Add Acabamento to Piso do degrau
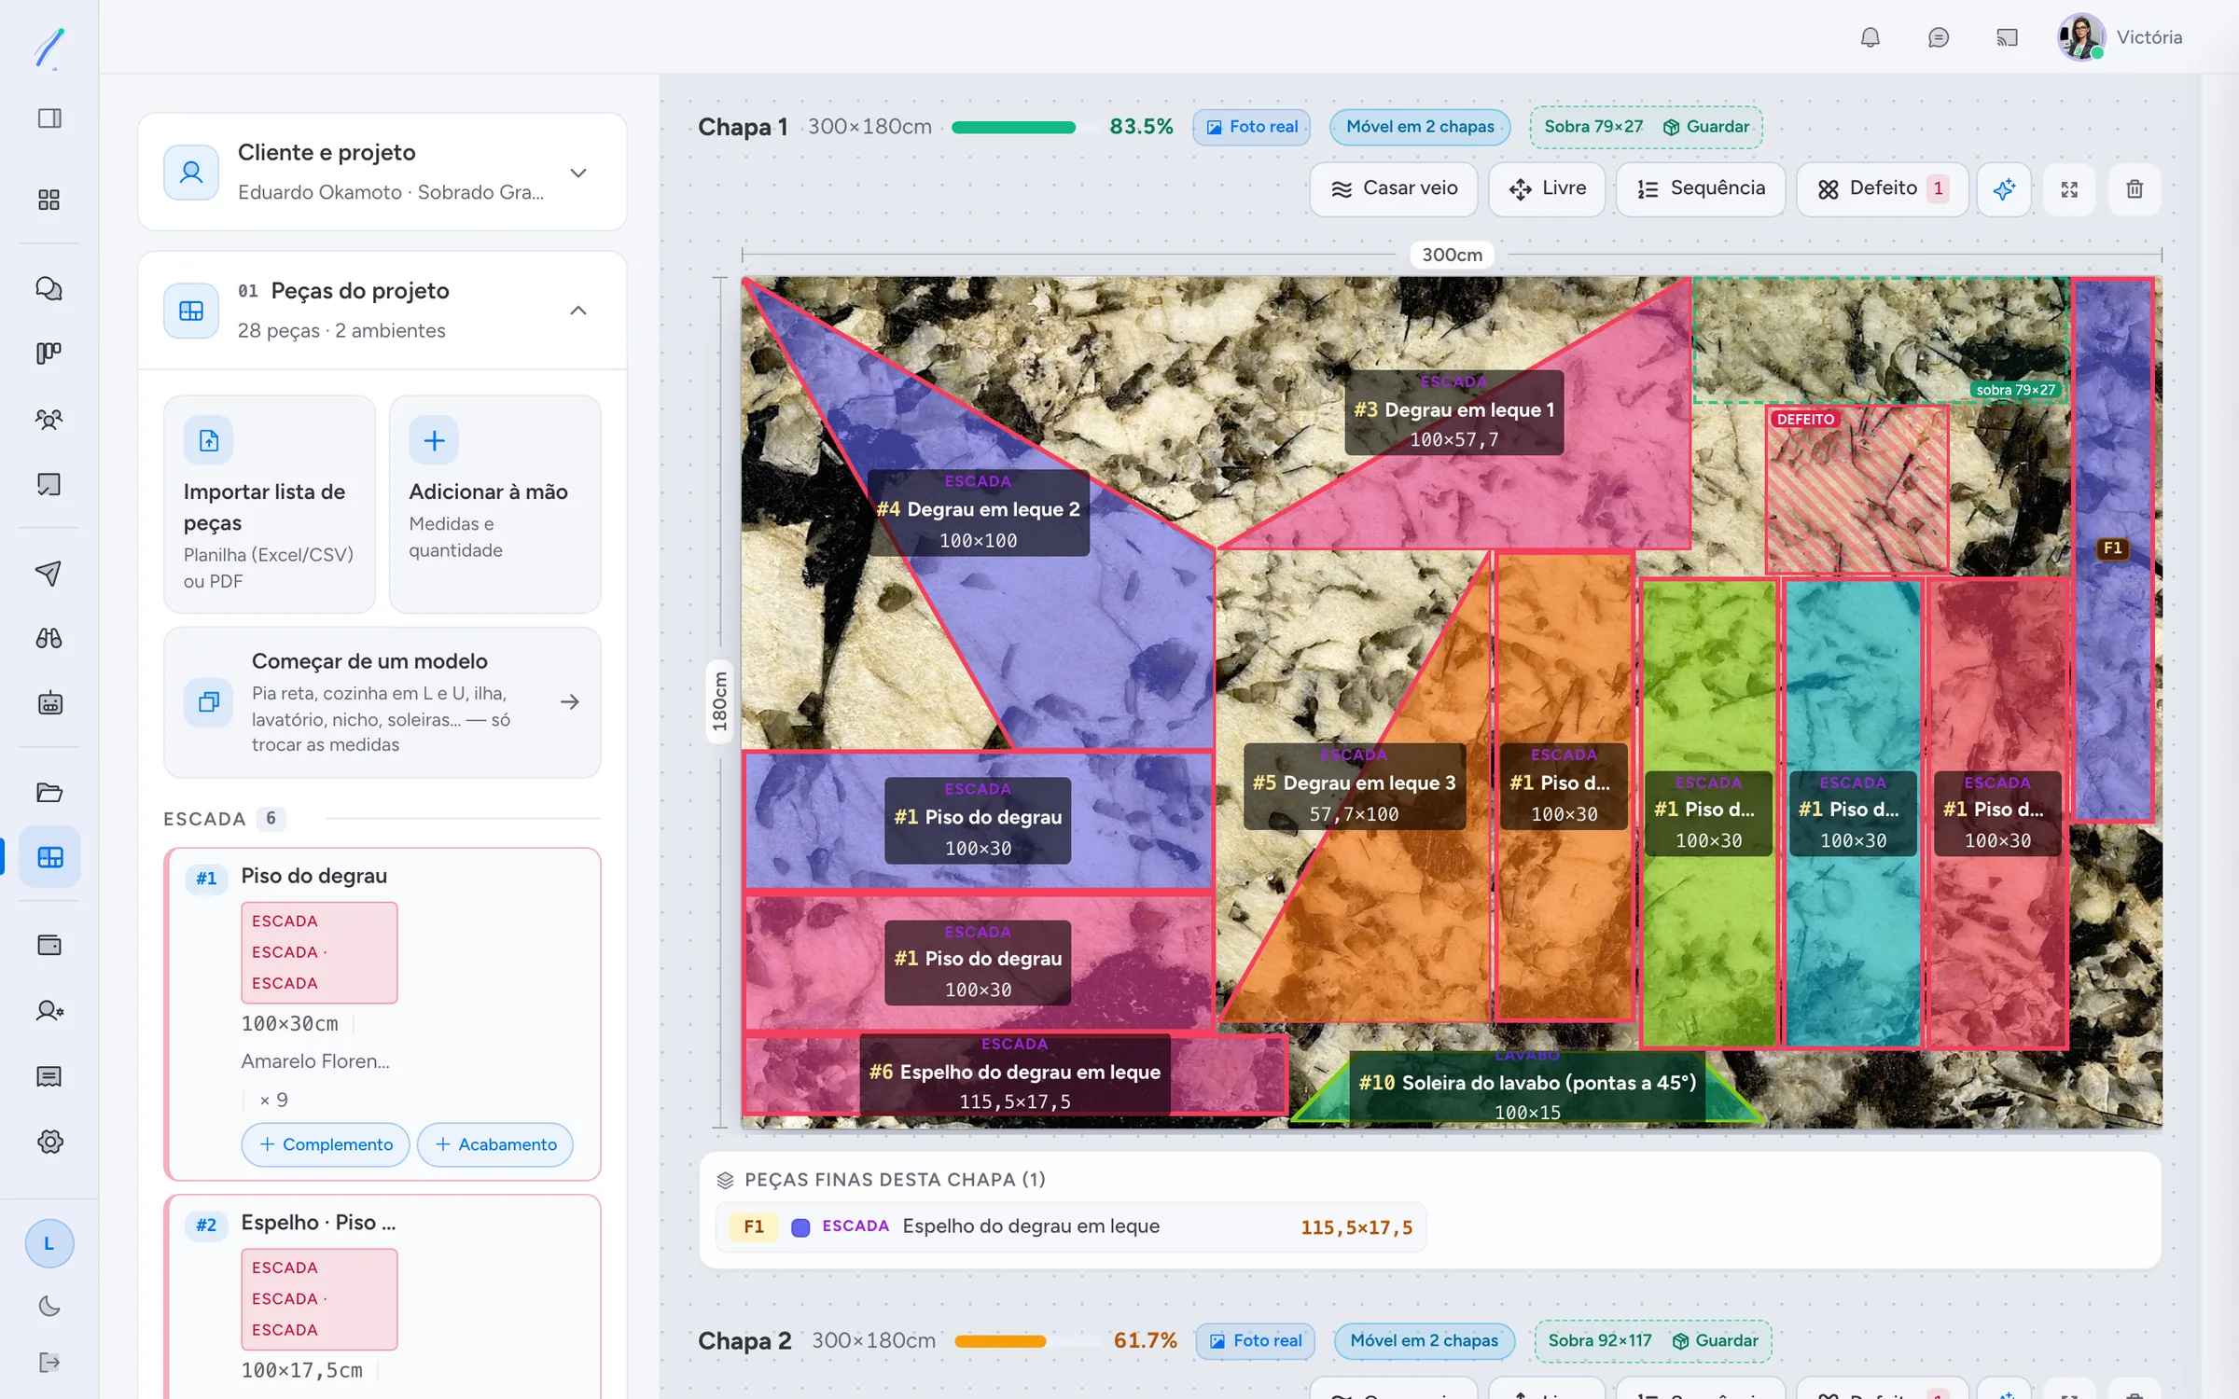The height and width of the screenshot is (1399, 2239). 495,1144
